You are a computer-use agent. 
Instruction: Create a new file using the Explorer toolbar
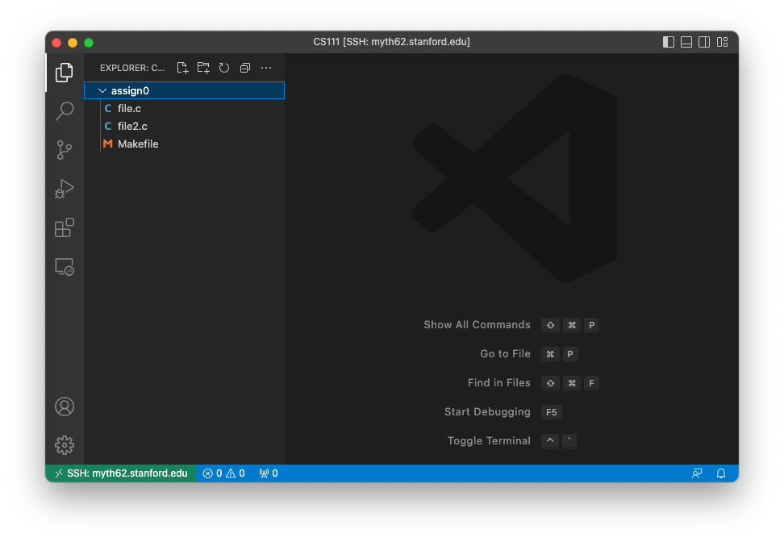(x=182, y=68)
